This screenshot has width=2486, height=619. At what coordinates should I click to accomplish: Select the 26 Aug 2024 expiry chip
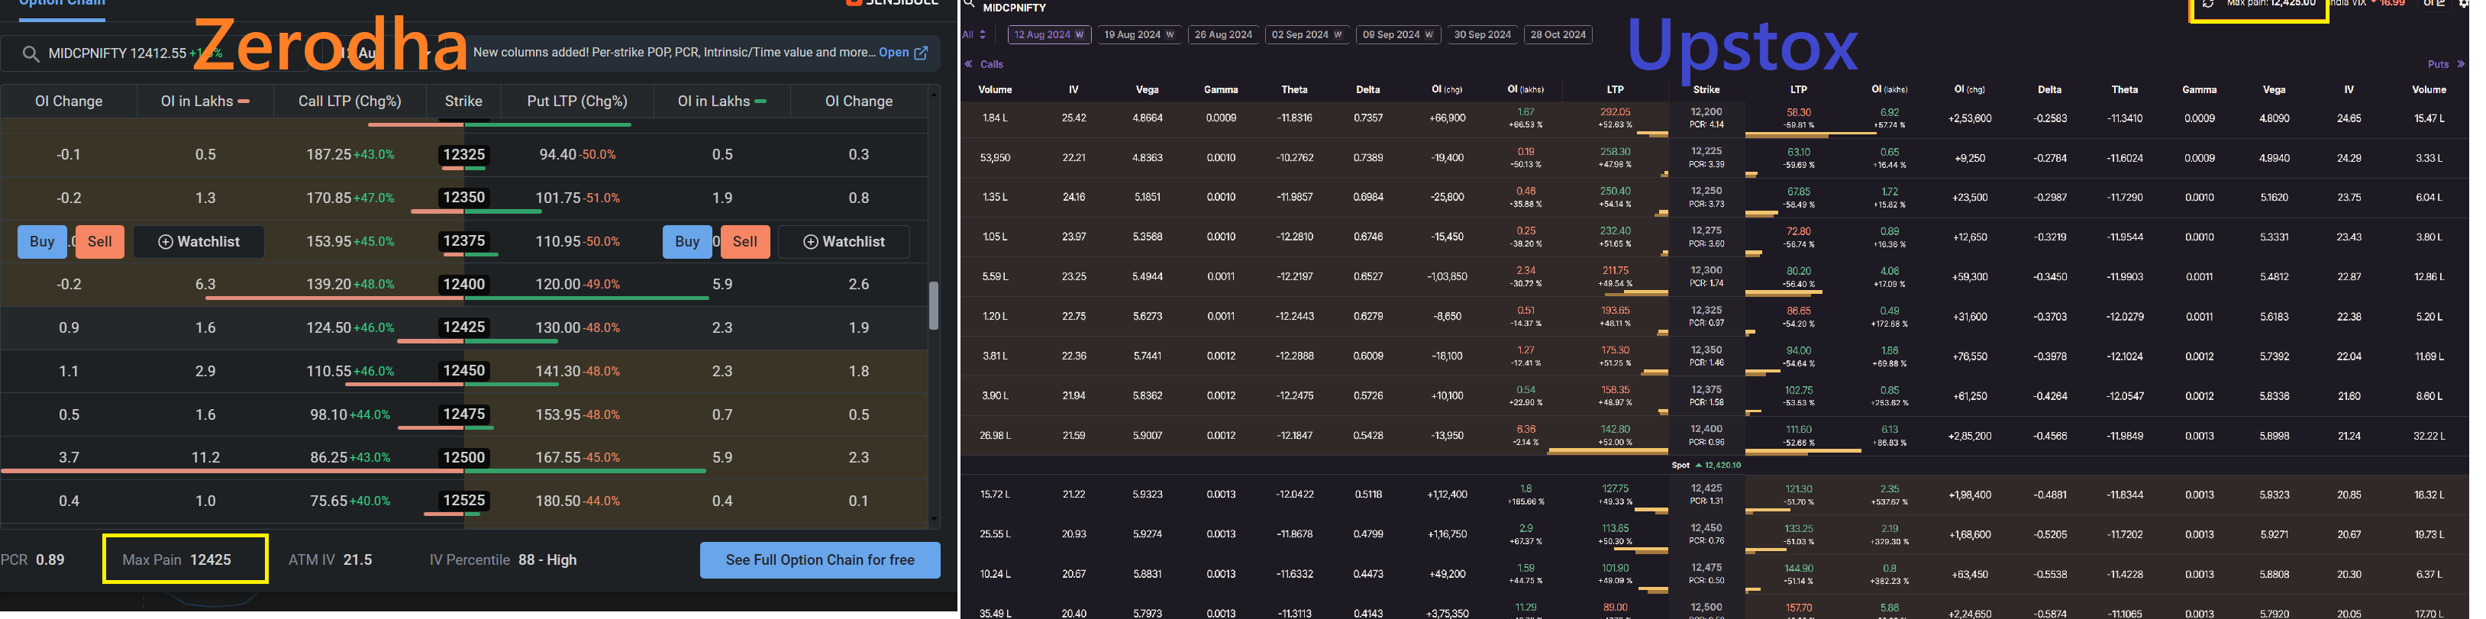(1222, 34)
